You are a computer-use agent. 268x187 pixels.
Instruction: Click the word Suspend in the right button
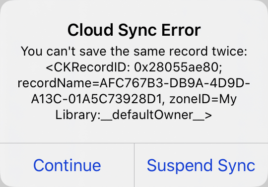(180, 166)
